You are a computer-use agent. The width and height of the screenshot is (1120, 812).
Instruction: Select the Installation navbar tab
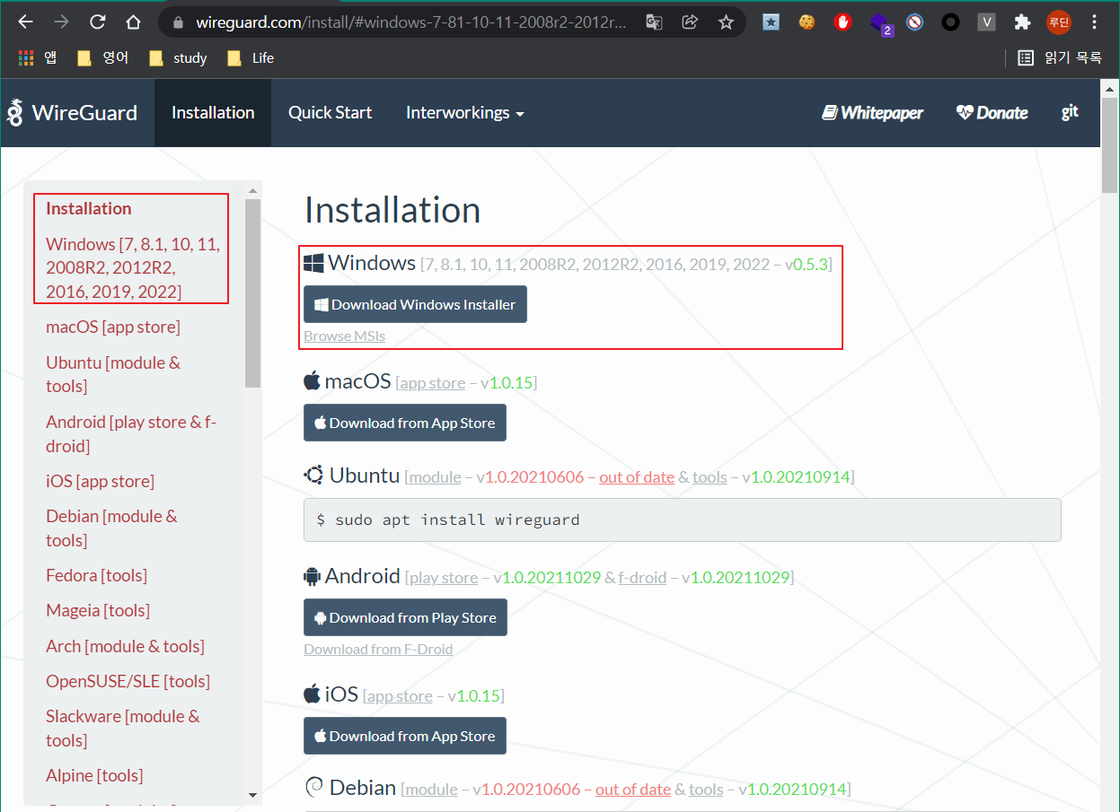click(x=213, y=113)
